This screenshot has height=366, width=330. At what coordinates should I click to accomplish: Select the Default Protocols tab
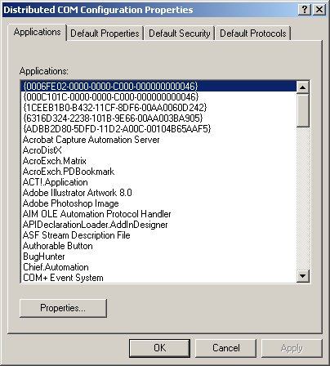pos(253,33)
